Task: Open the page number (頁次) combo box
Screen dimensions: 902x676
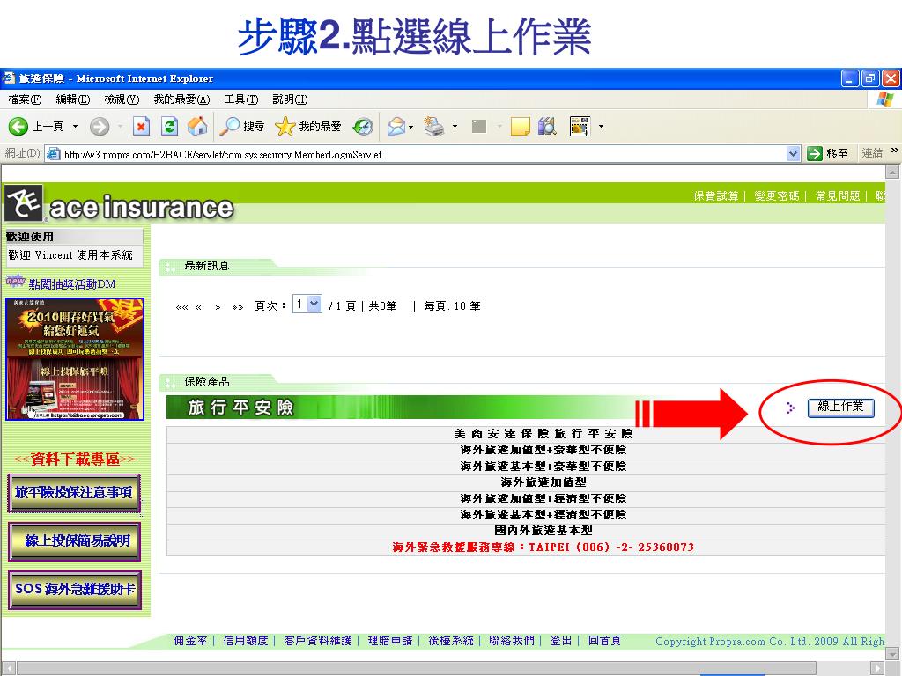Action: pyautogui.click(x=307, y=304)
